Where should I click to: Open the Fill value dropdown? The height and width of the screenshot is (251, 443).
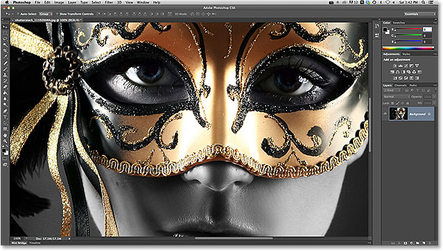434,103
